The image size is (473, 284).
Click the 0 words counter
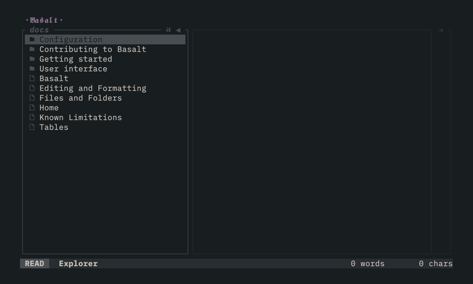[x=368, y=264]
